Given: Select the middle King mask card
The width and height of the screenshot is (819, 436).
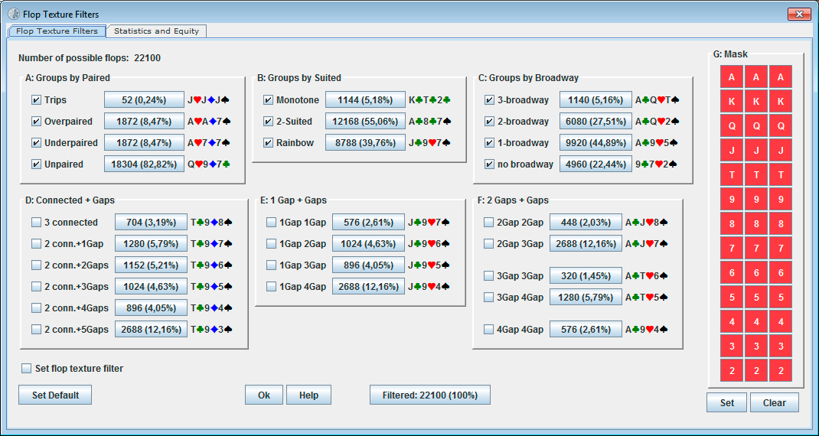Looking at the screenshot, I should 756,101.
